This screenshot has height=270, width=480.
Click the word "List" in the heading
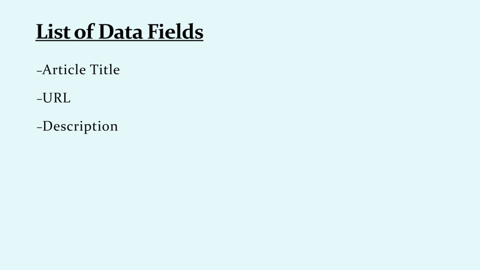tap(53, 31)
